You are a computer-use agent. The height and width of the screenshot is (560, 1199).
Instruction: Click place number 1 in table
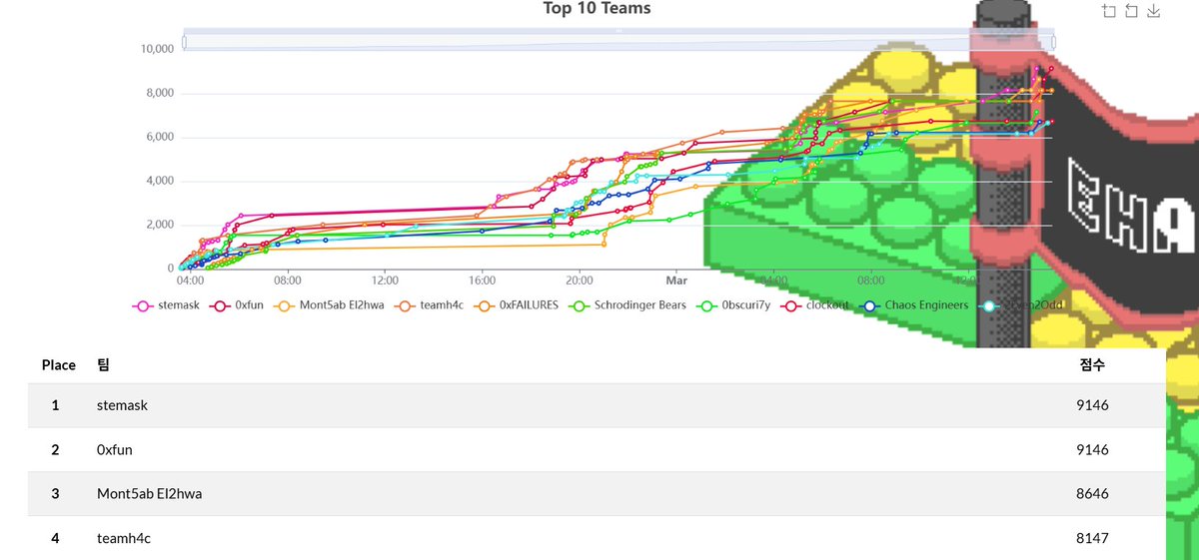coord(56,405)
